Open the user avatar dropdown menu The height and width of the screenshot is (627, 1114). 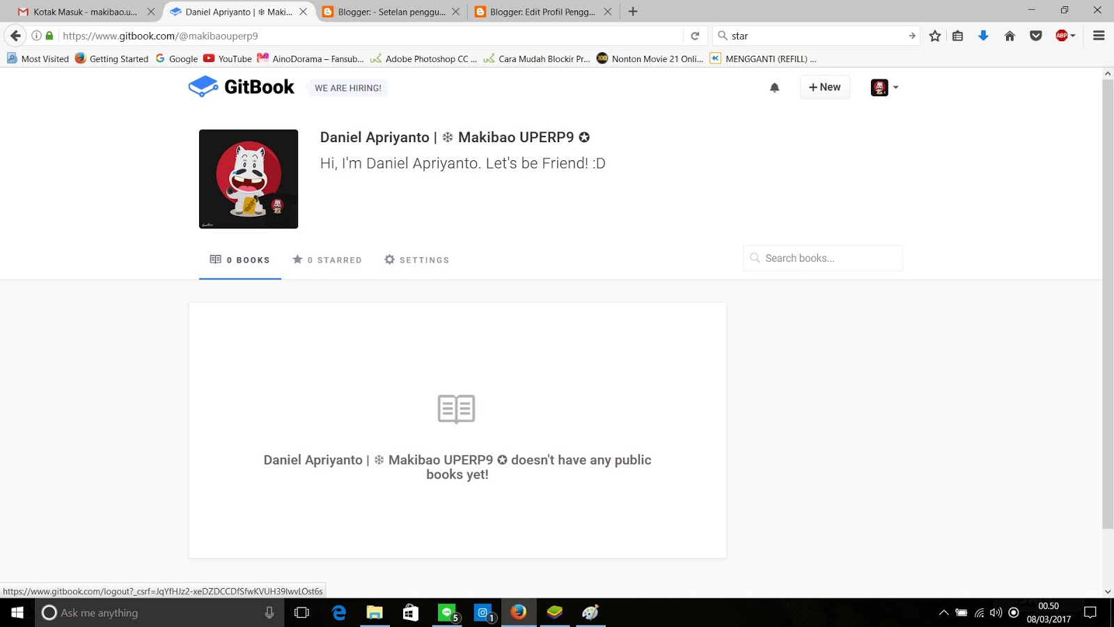point(885,87)
